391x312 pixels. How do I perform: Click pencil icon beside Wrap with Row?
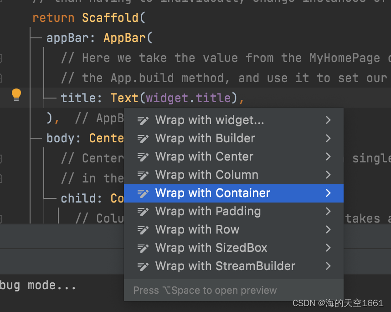tap(143, 230)
